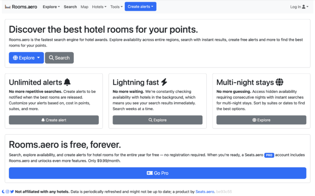Click the Go Pro button
315x196 pixels.
coord(157,173)
